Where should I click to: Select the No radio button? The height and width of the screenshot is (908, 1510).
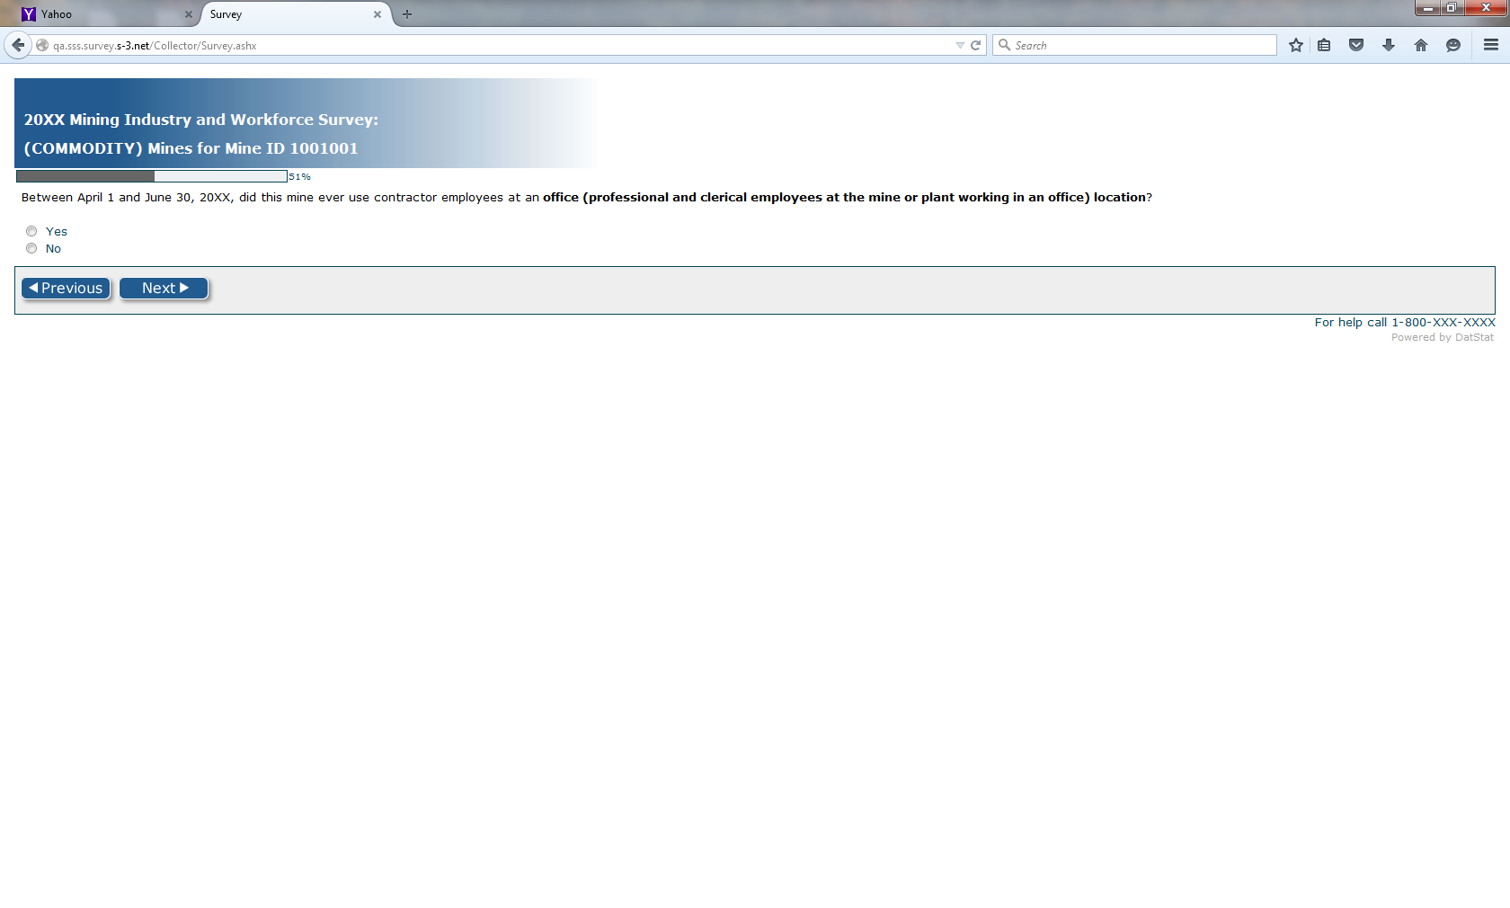31,248
